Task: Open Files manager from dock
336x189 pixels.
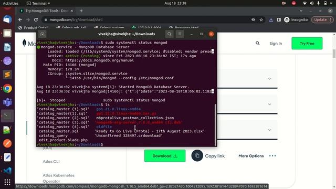Action: (7, 33)
